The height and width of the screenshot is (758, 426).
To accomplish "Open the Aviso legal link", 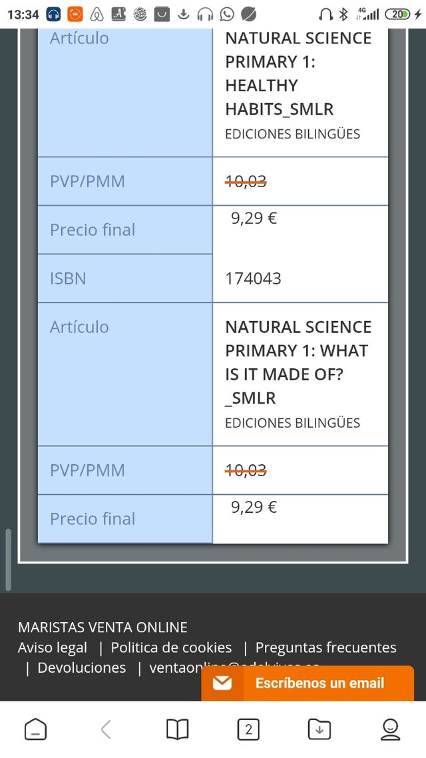I will (x=52, y=647).
